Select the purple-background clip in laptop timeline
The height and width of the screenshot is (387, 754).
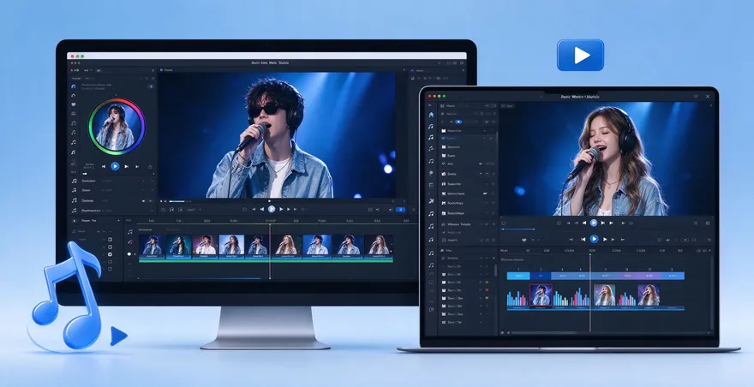649,295
